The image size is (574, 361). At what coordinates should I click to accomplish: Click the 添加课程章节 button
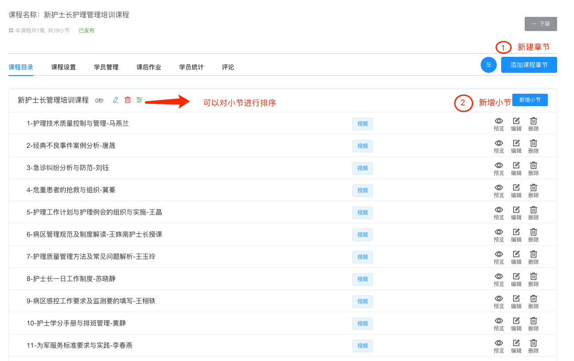[x=529, y=65]
